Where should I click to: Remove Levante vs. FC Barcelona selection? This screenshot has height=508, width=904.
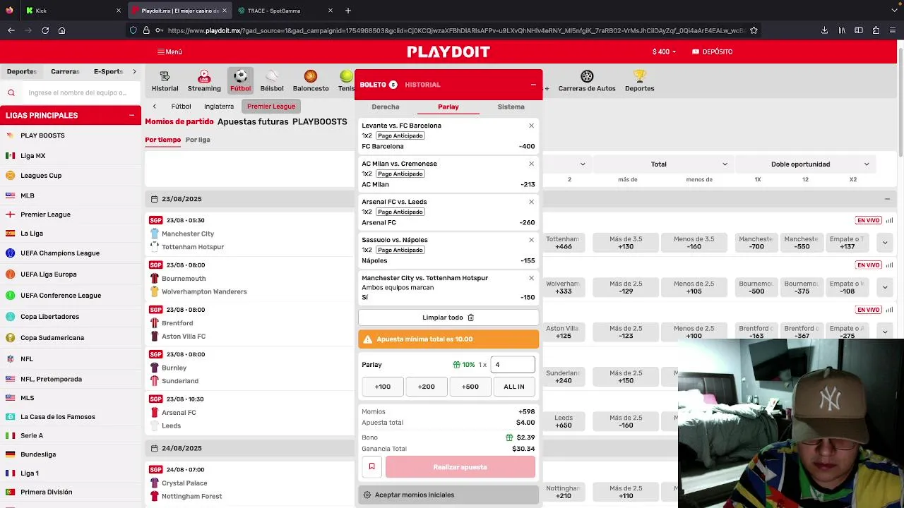click(x=531, y=126)
